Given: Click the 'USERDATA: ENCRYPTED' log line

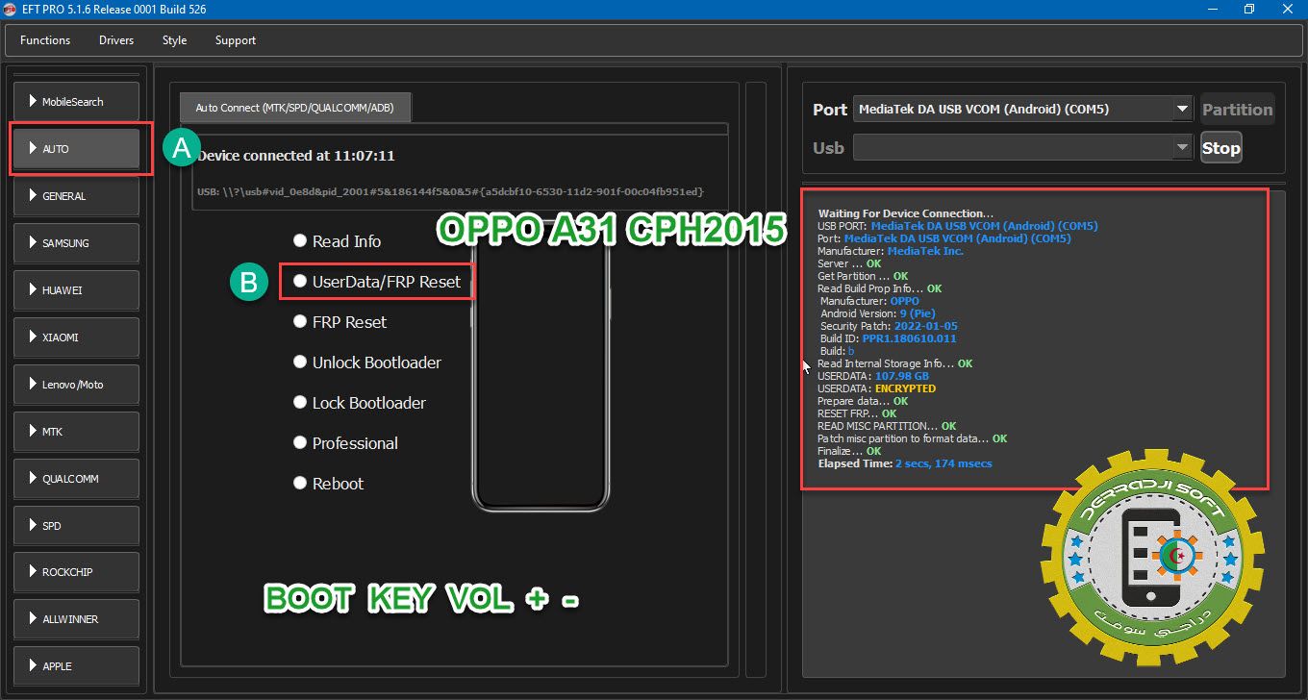Looking at the screenshot, I should pyautogui.click(x=876, y=388).
